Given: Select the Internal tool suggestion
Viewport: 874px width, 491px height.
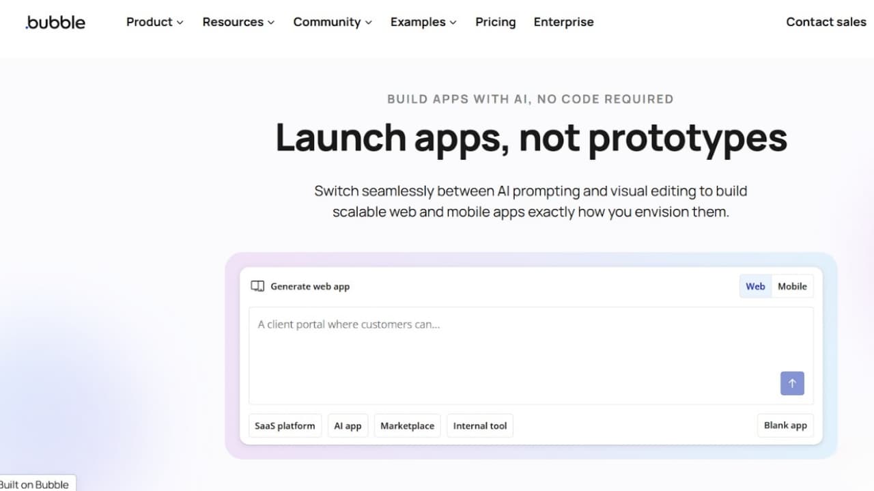Looking at the screenshot, I should click(x=480, y=425).
